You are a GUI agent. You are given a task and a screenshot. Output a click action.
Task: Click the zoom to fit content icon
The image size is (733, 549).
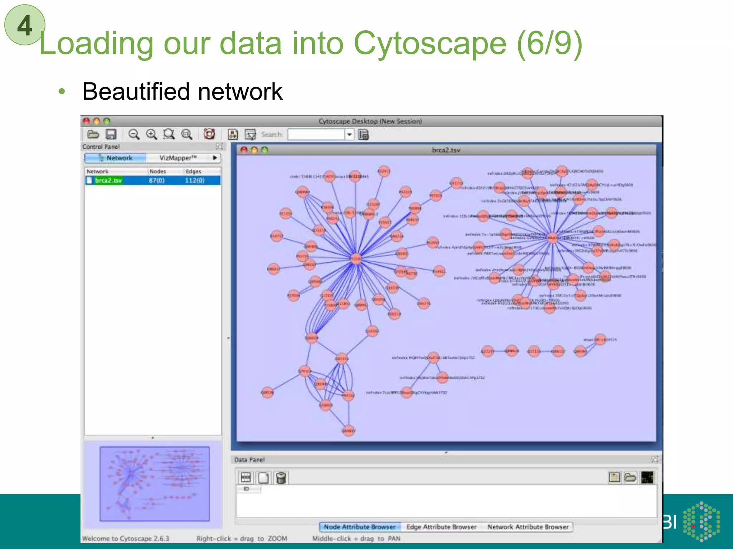coord(186,134)
